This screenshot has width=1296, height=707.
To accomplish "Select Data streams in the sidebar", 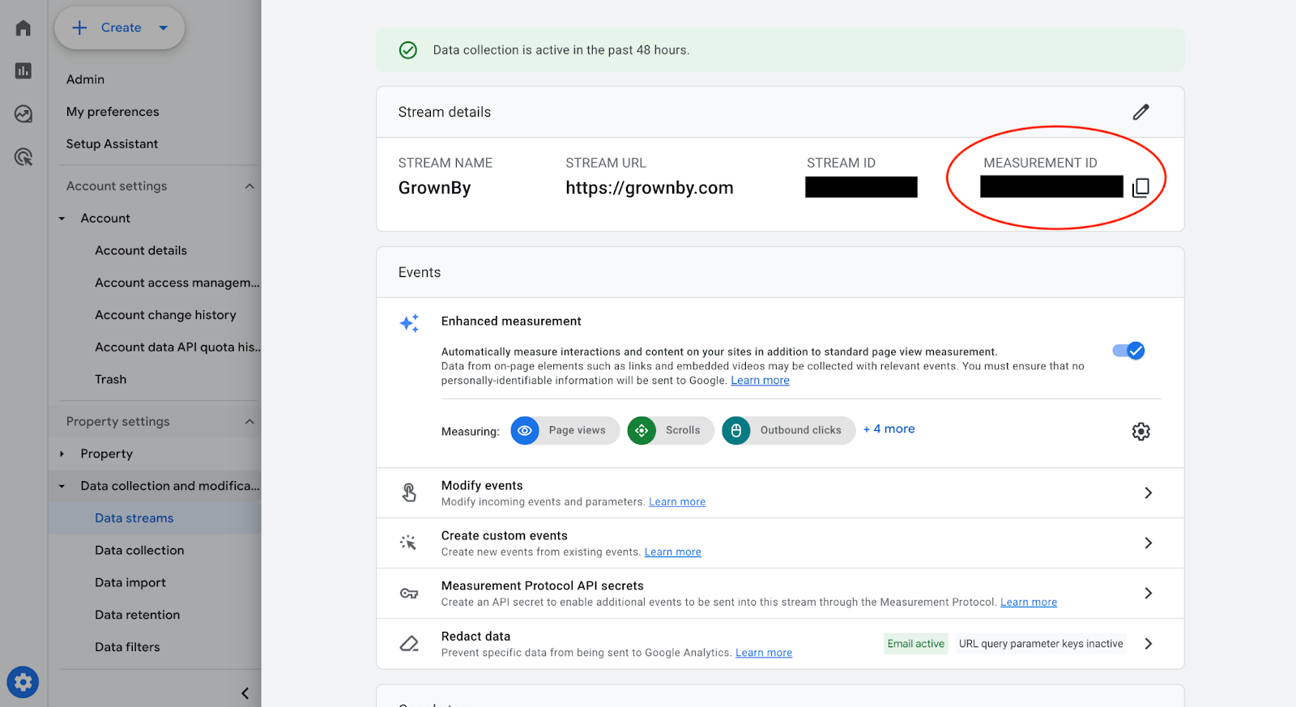I will click(x=134, y=518).
